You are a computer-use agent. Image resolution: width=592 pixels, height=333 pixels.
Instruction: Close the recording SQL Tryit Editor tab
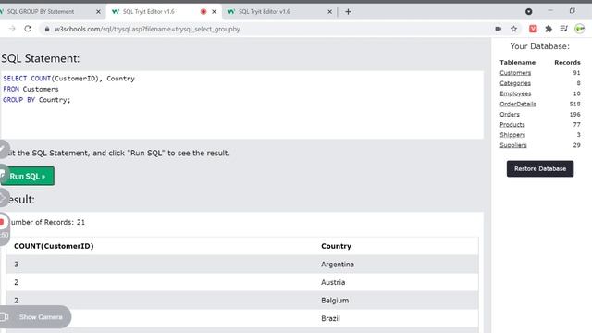click(x=214, y=12)
